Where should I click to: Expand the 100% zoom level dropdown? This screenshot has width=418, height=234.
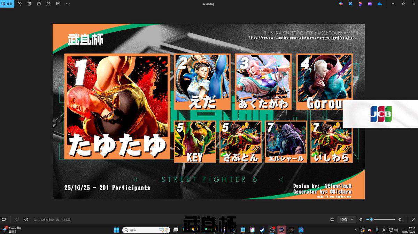pyautogui.click(x=347, y=219)
